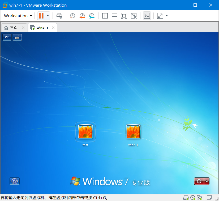Open the Ease of Access button
This screenshot has height=201, width=219.
(15, 181)
